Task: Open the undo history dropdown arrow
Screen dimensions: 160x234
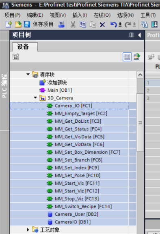Action: click(120, 24)
